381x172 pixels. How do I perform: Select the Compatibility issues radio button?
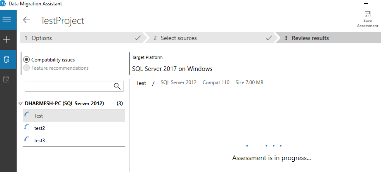(26, 60)
